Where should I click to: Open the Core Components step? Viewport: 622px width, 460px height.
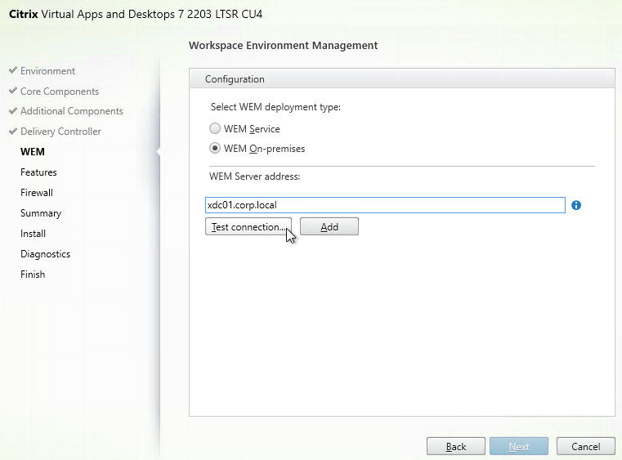(x=60, y=92)
